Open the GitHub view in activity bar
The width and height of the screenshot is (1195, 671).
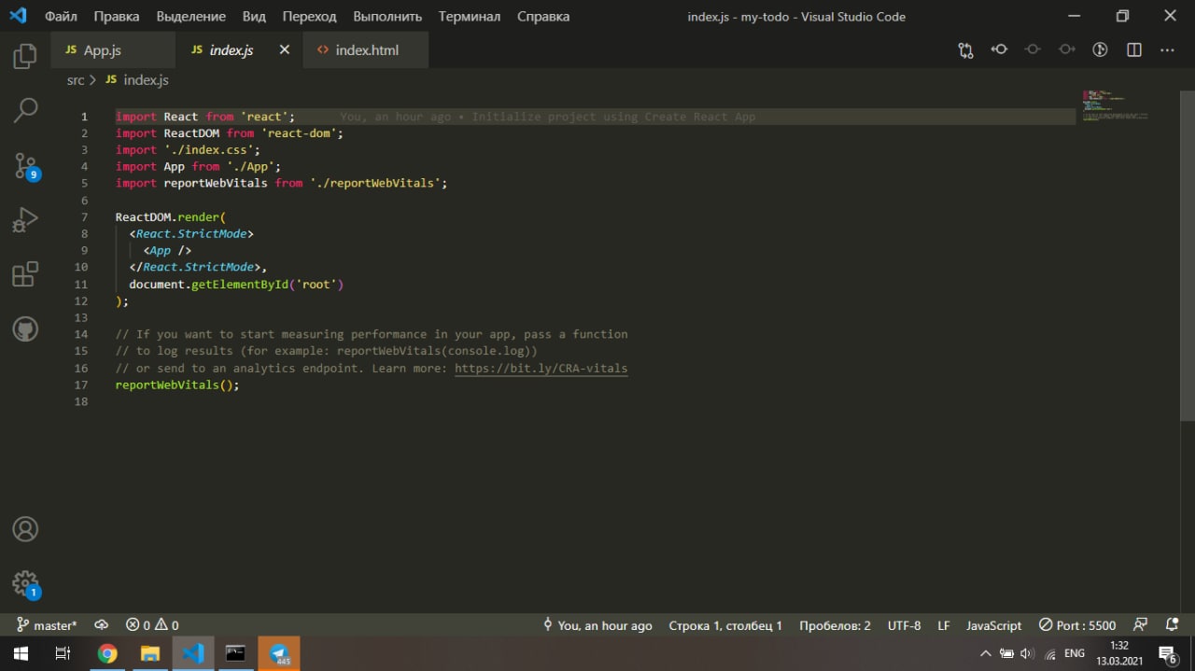tap(25, 329)
